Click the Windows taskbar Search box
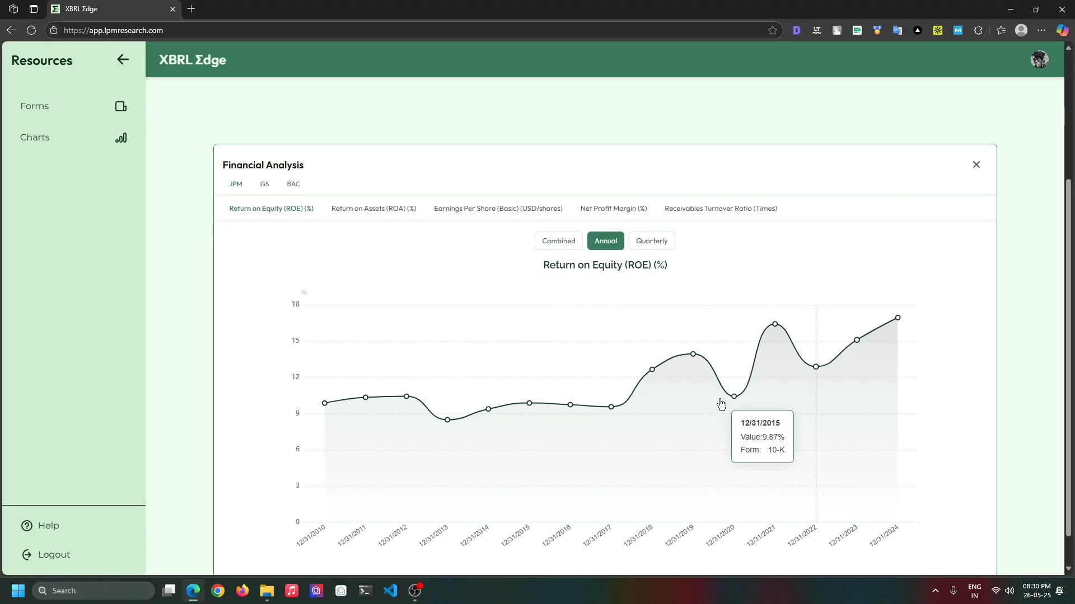 coord(93,591)
